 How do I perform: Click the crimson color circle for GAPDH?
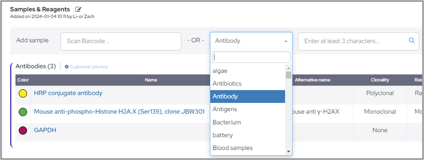pyautogui.click(x=23, y=130)
